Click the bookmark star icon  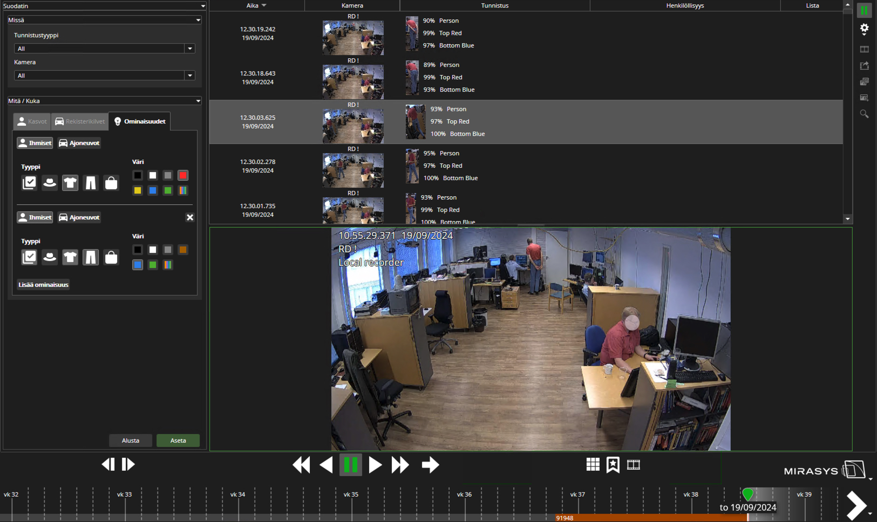[613, 464]
